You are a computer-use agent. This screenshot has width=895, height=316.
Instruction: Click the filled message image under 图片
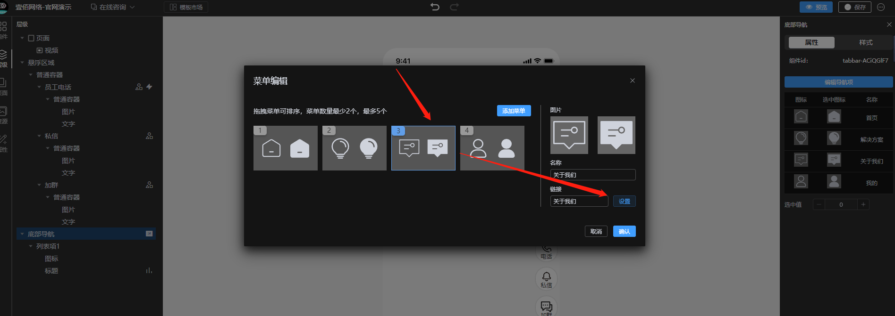pos(616,135)
